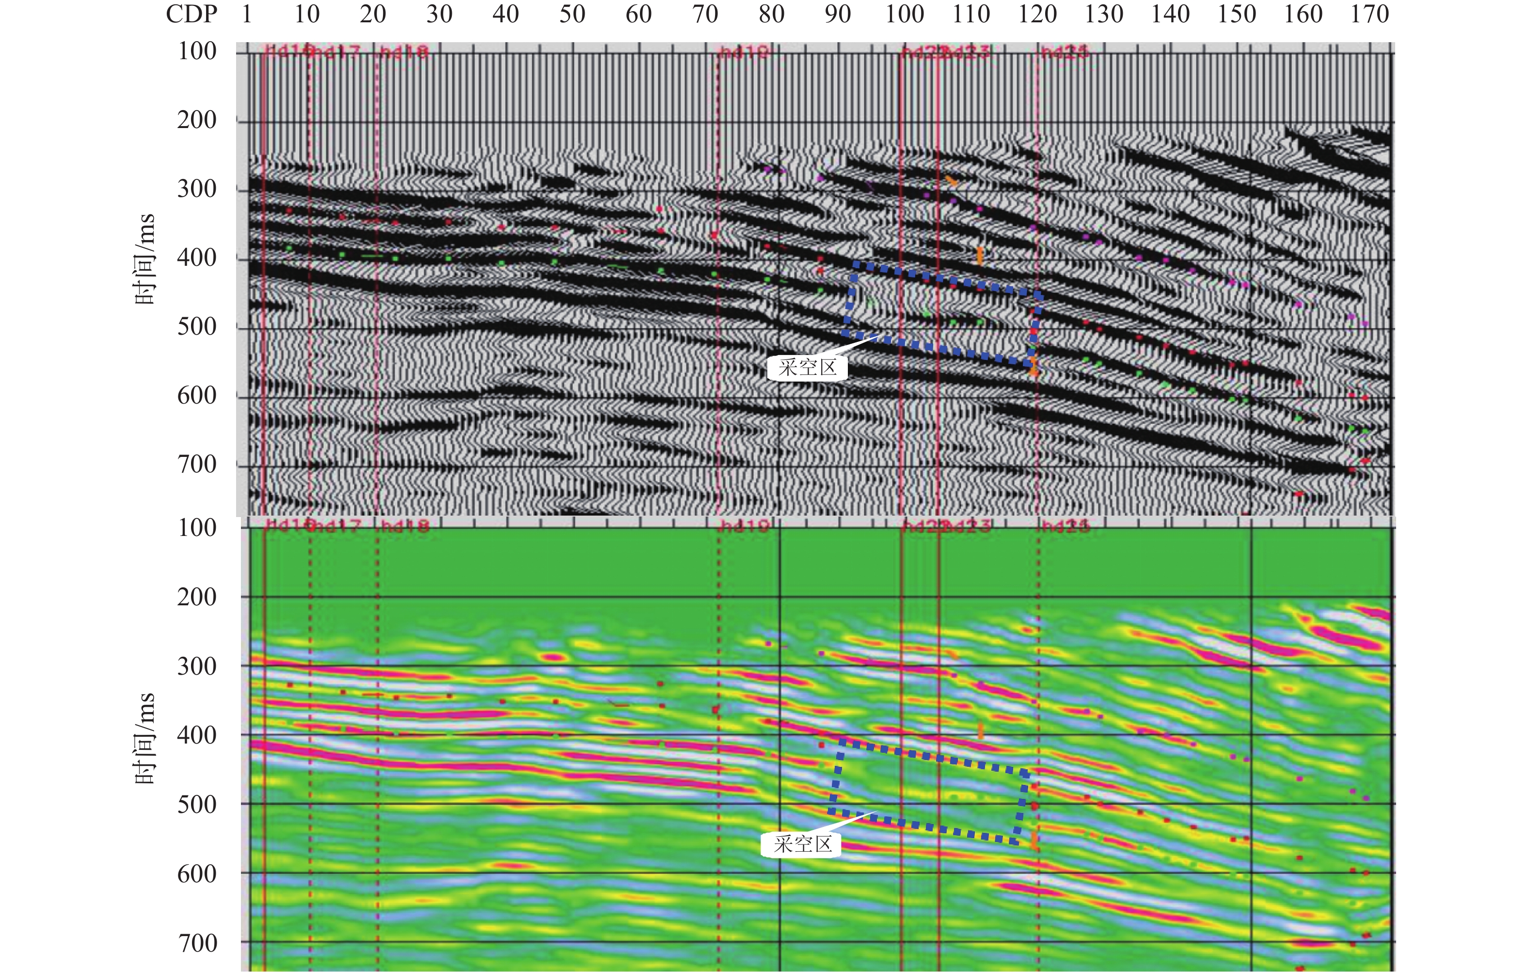Click CDP tick label 170
Viewport: 1527px width, 972px height.
click(x=1370, y=14)
